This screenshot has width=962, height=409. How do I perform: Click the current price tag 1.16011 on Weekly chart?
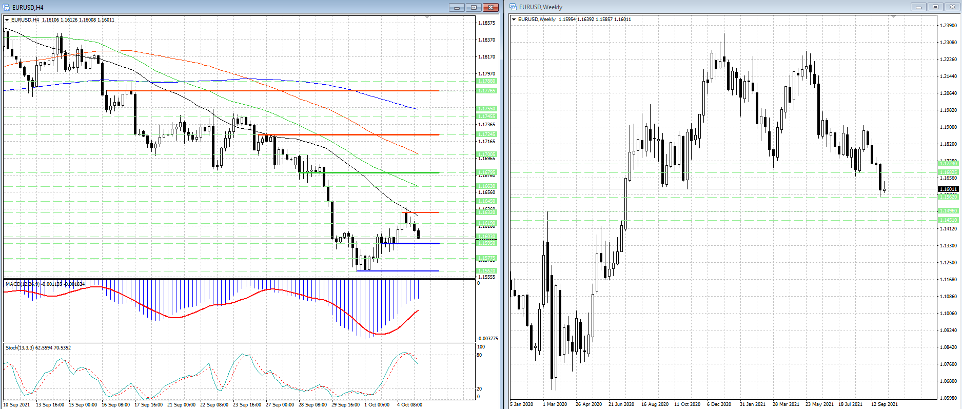click(x=948, y=189)
